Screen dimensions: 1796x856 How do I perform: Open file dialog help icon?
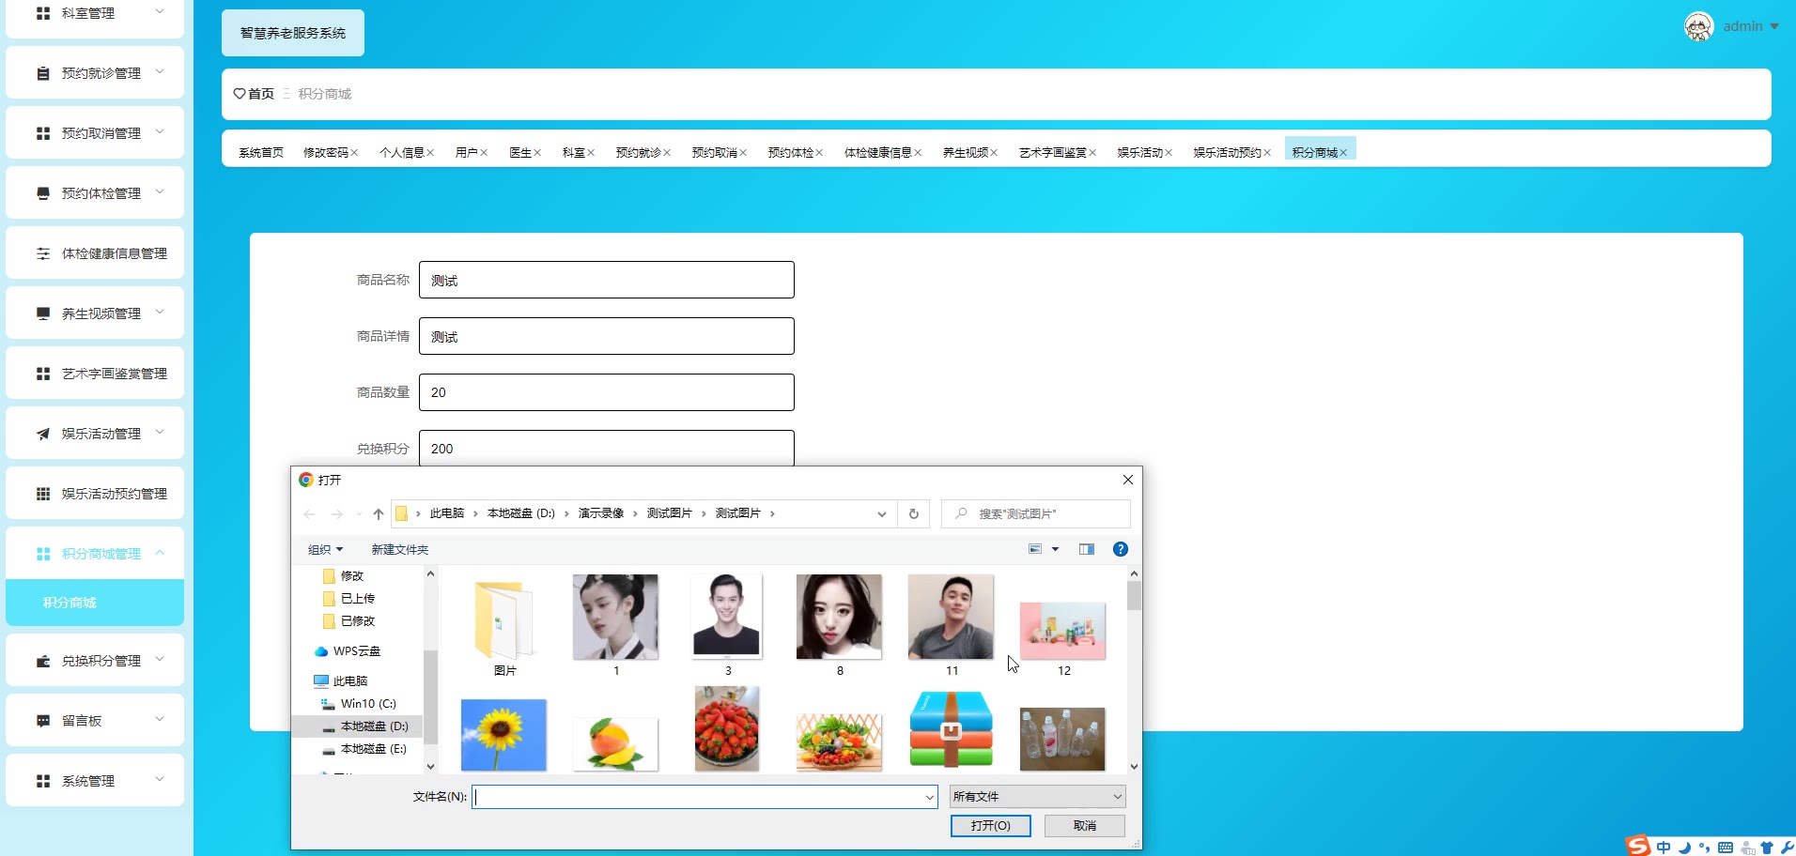coord(1121,549)
